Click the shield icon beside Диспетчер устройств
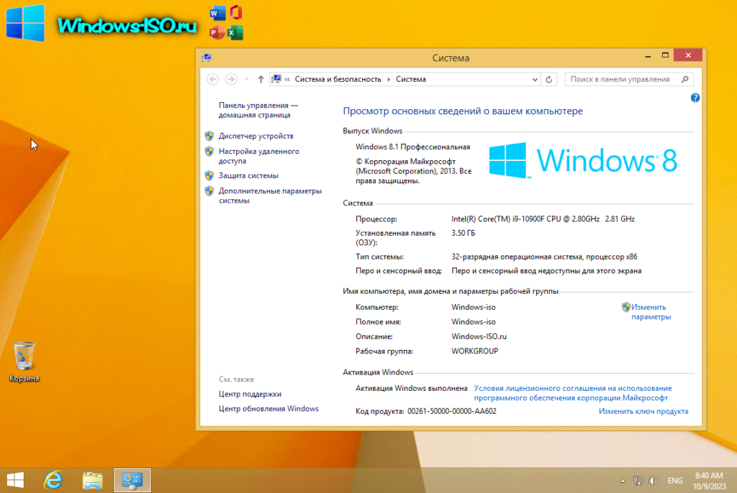 209,136
